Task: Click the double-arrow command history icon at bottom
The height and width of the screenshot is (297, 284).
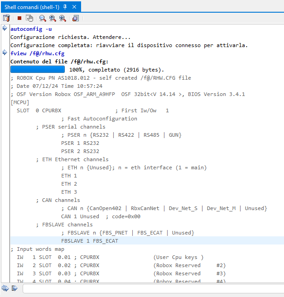Action: [x=5, y=288]
